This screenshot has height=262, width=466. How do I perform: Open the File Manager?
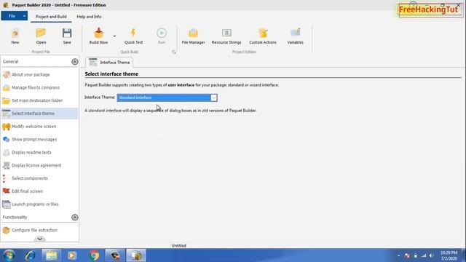(193, 36)
